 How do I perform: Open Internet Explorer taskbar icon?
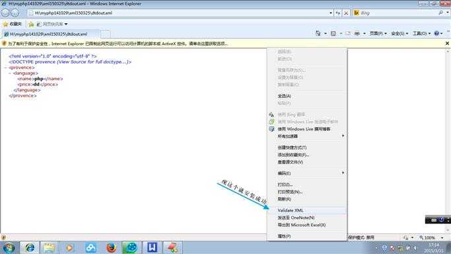click(29, 247)
